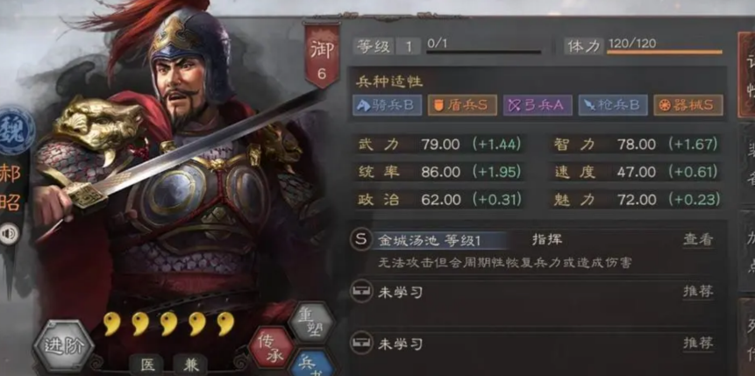The height and width of the screenshot is (376, 755).
Task: Click the 医 trait tag
Action: [x=146, y=365]
